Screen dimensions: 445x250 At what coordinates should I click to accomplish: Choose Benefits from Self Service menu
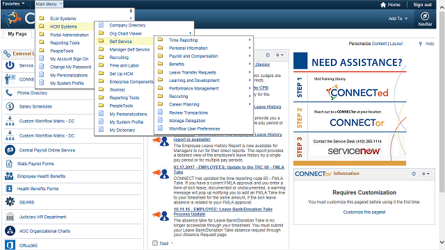pos(177,65)
